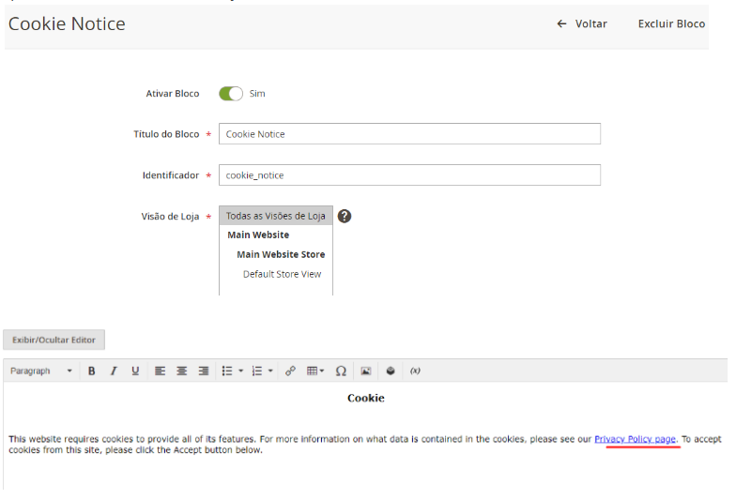The image size is (736, 500).
Task: Align text to the left
Action: pyautogui.click(x=160, y=371)
